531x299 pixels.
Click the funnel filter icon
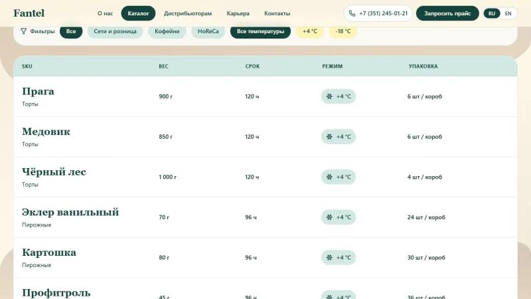[x=23, y=31]
